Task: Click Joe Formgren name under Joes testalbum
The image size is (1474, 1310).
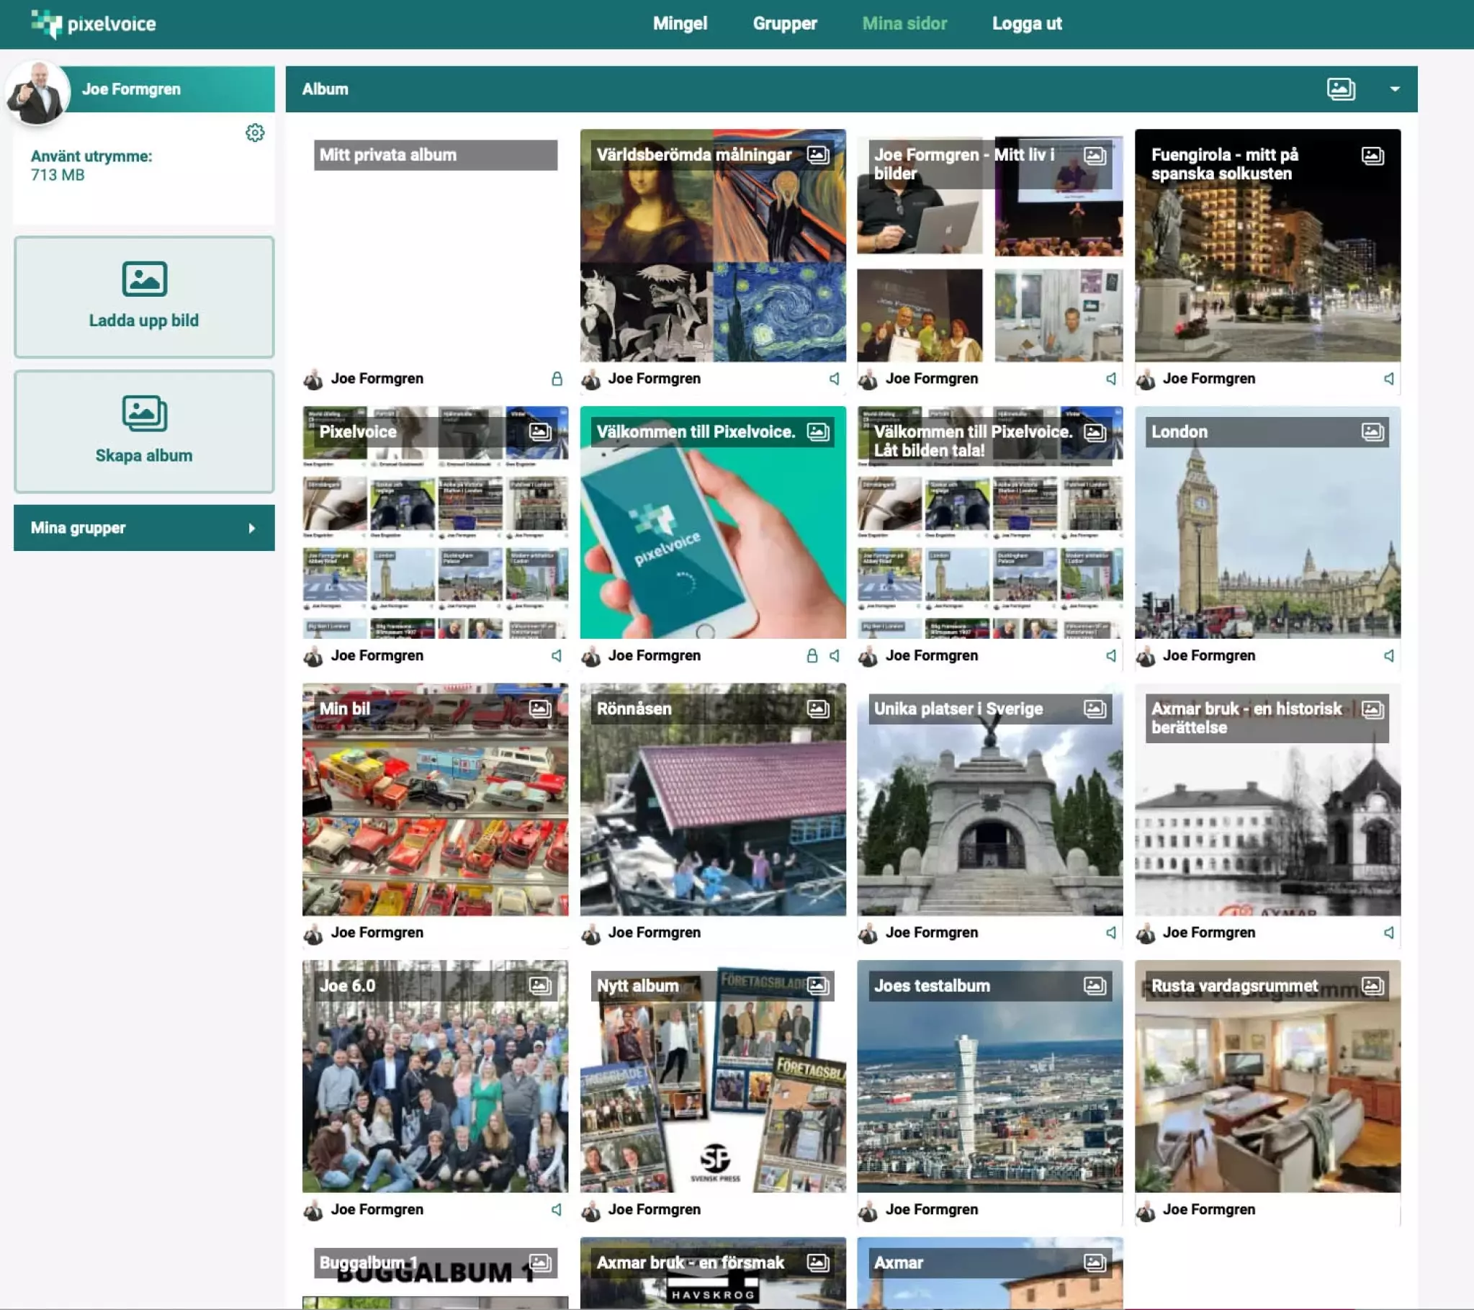Action: (932, 1210)
